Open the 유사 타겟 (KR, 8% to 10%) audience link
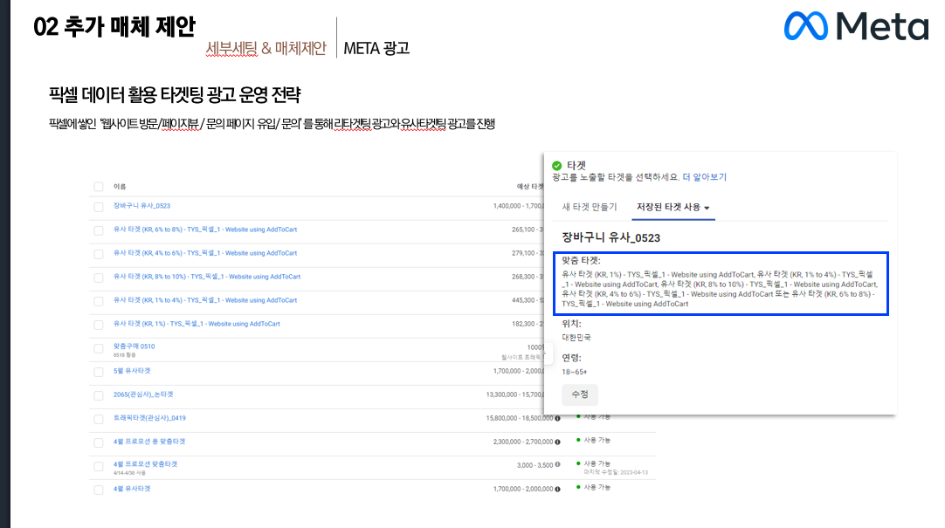 (x=207, y=277)
